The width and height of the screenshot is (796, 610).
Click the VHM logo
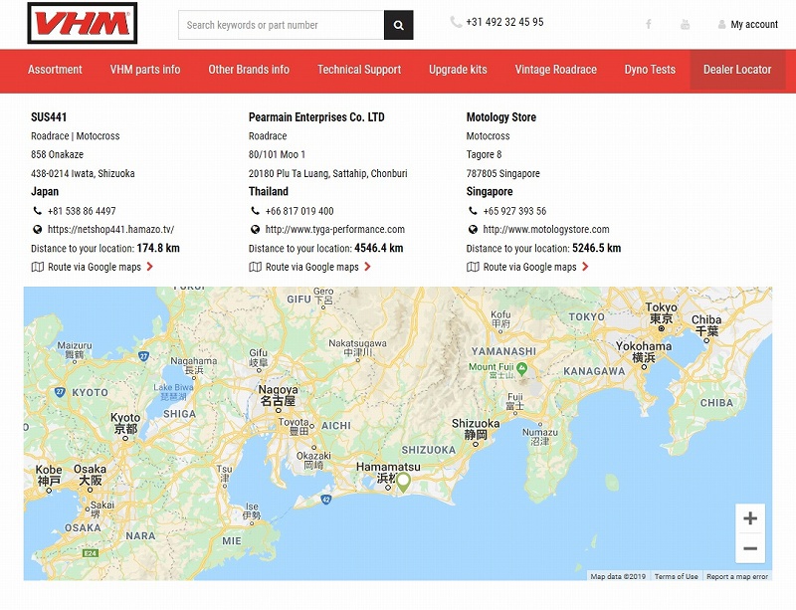[83, 23]
